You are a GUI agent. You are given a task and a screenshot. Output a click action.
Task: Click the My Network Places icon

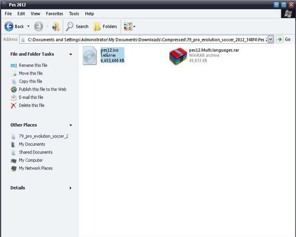click(x=14, y=169)
